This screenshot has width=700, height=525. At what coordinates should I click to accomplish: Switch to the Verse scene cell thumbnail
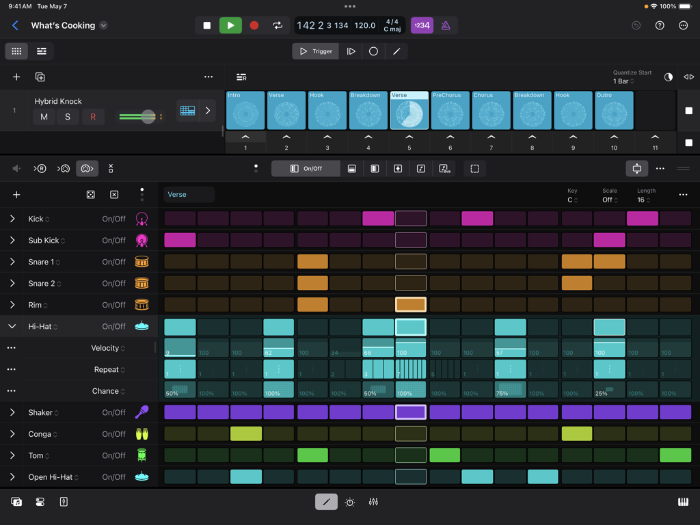(x=409, y=110)
